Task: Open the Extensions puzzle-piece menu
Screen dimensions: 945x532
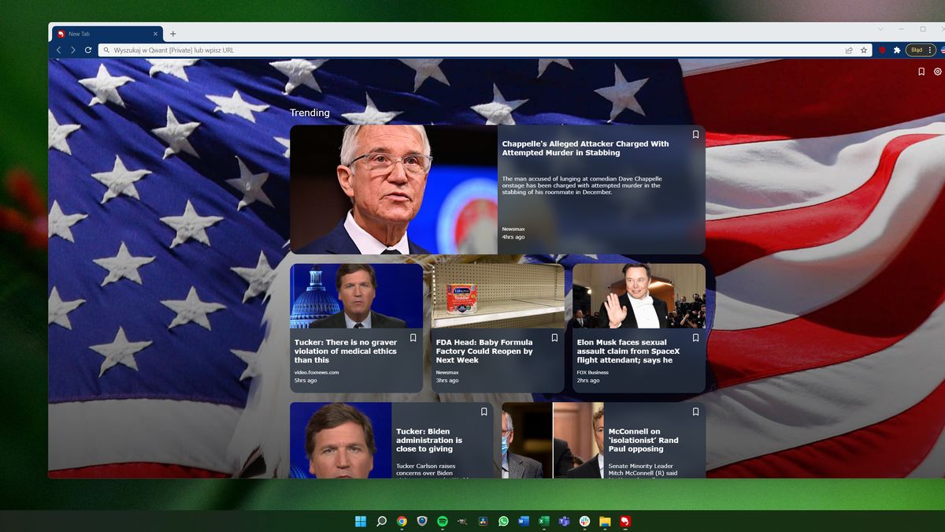Action: [896, 50]
